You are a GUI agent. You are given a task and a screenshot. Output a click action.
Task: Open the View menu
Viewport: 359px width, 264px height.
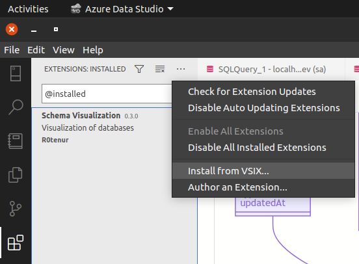point(64,49)
